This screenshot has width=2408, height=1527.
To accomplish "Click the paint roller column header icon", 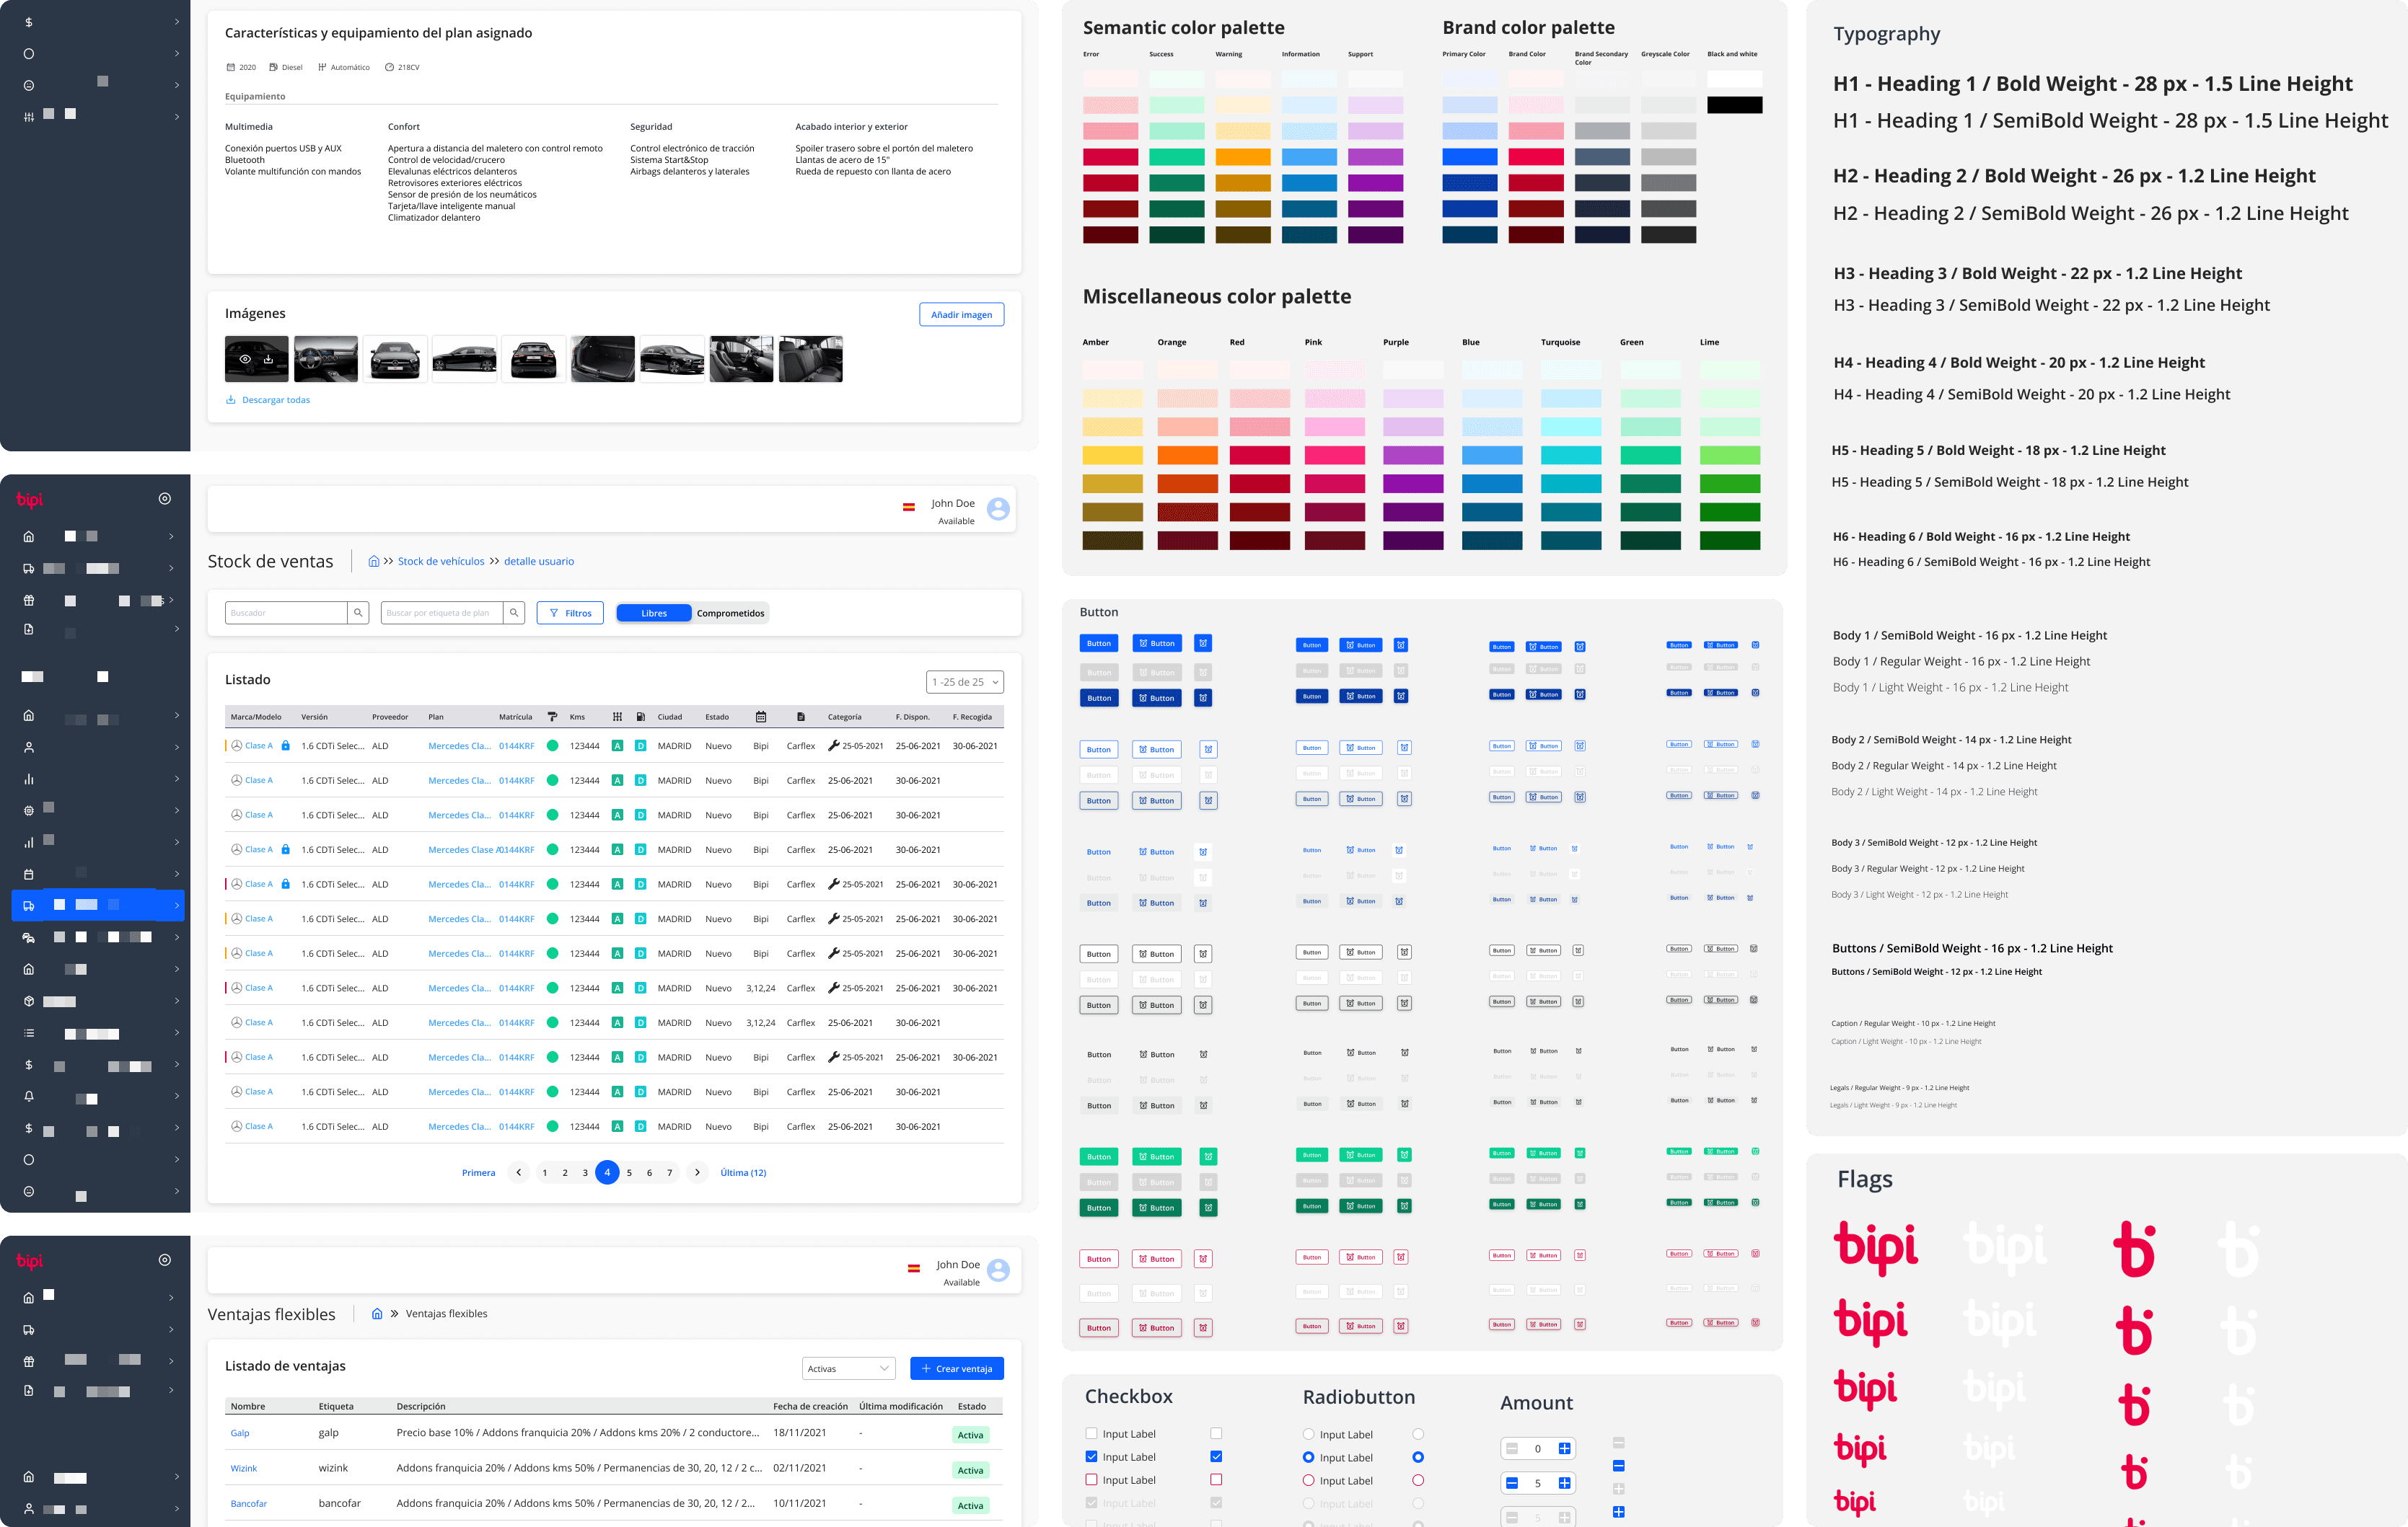I will pyautogui.click(x=552, y=717).
